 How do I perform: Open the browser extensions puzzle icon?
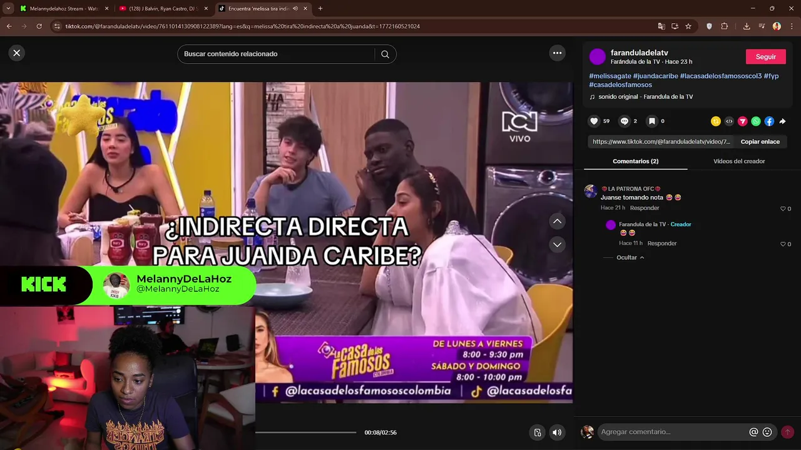(x=725, y=26)
